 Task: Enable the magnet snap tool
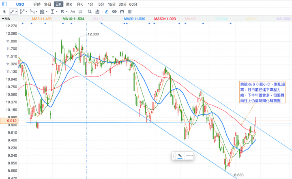(122, 12)
